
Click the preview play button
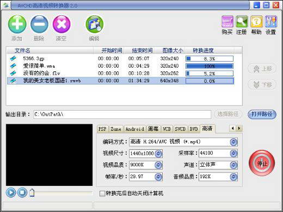(x=11, y=192)
